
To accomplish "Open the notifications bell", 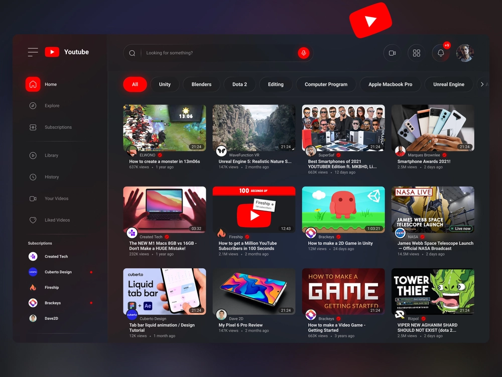I will click(x=441, y=53).
